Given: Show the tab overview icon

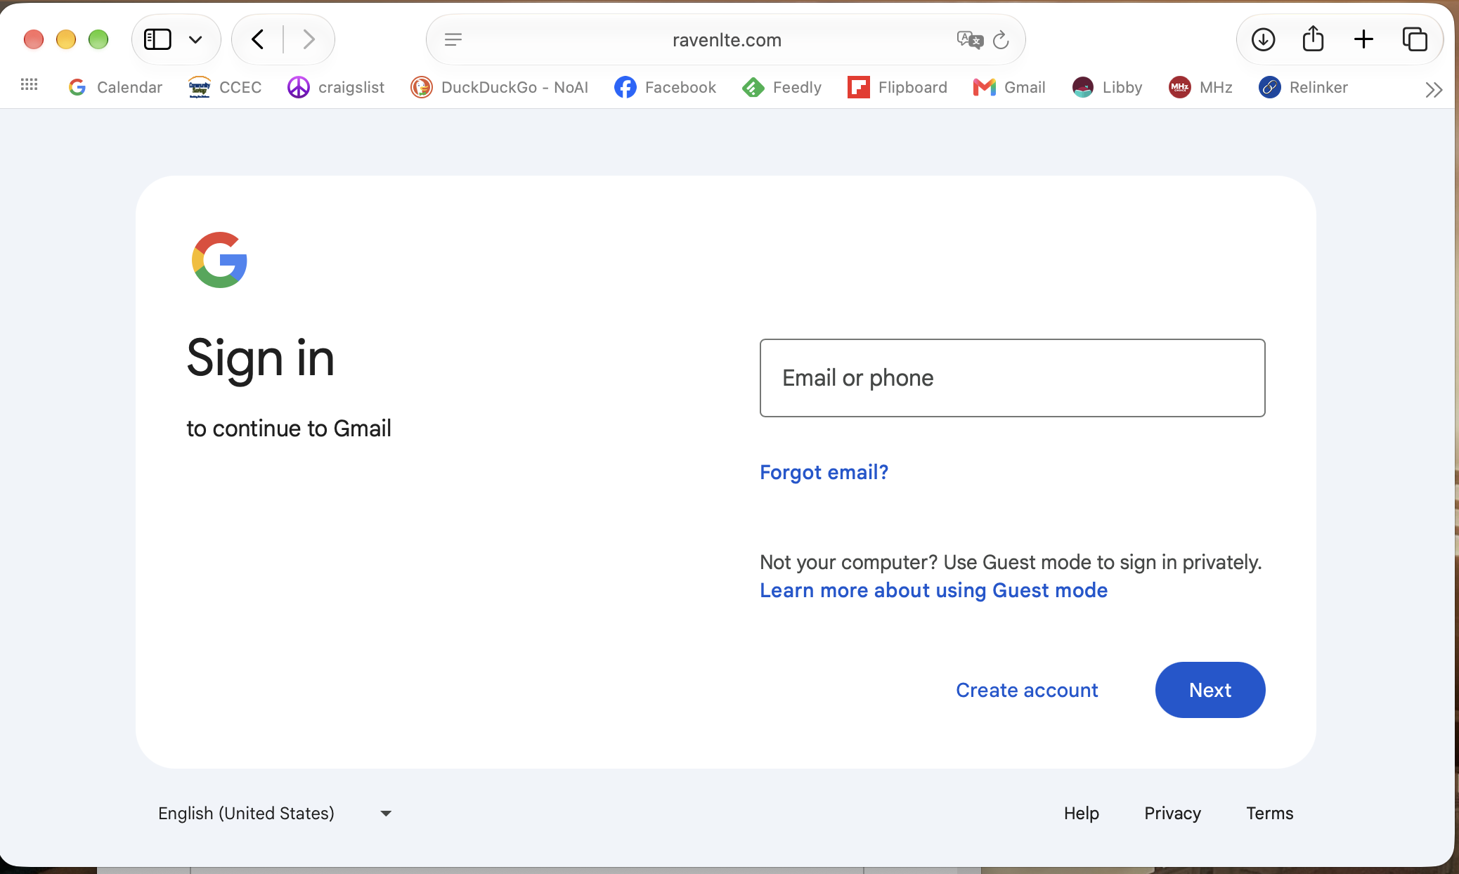Looking at the screenshot, I should tap(1415, 39).
